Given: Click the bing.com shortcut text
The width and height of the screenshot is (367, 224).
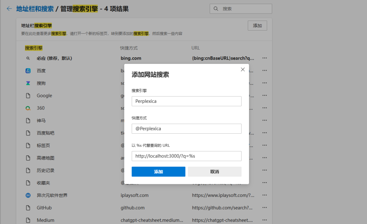Looking at the screenshot, I should tap(131, 58).
